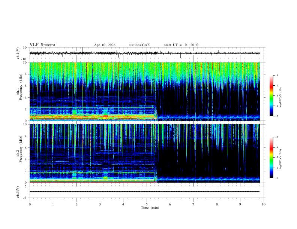Click tick label "10" on the Time axis

(264, 204)
